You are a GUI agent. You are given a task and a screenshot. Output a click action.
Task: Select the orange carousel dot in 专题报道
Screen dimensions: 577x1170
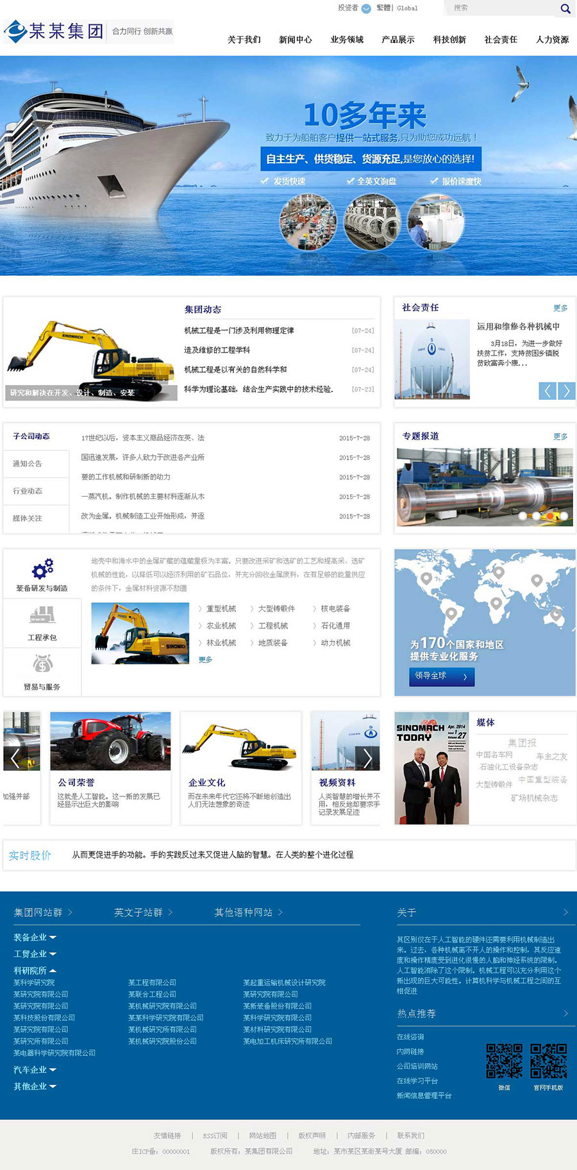(x=549, y=515)
